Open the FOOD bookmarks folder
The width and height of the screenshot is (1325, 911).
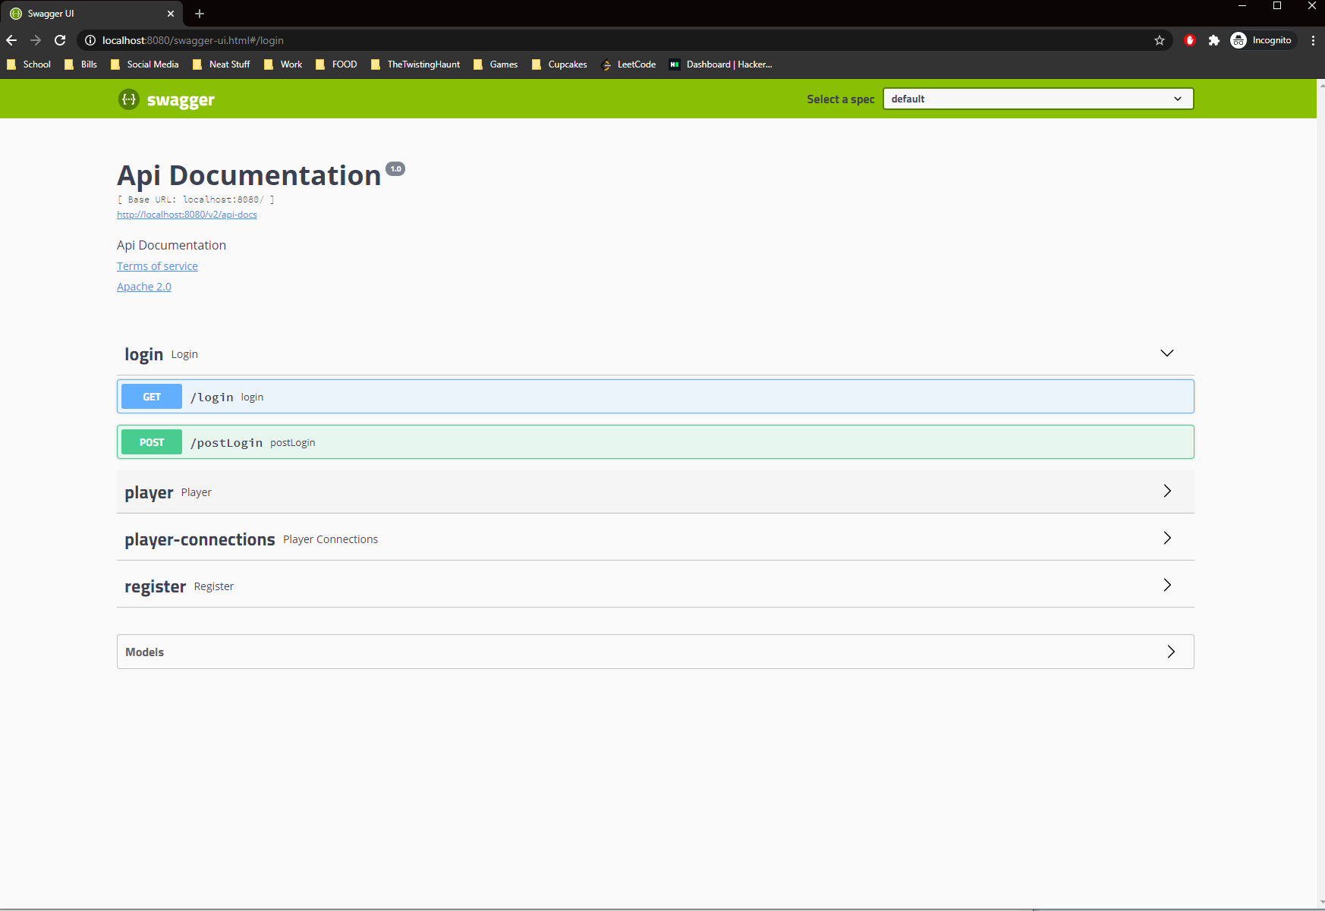(336, 64)
